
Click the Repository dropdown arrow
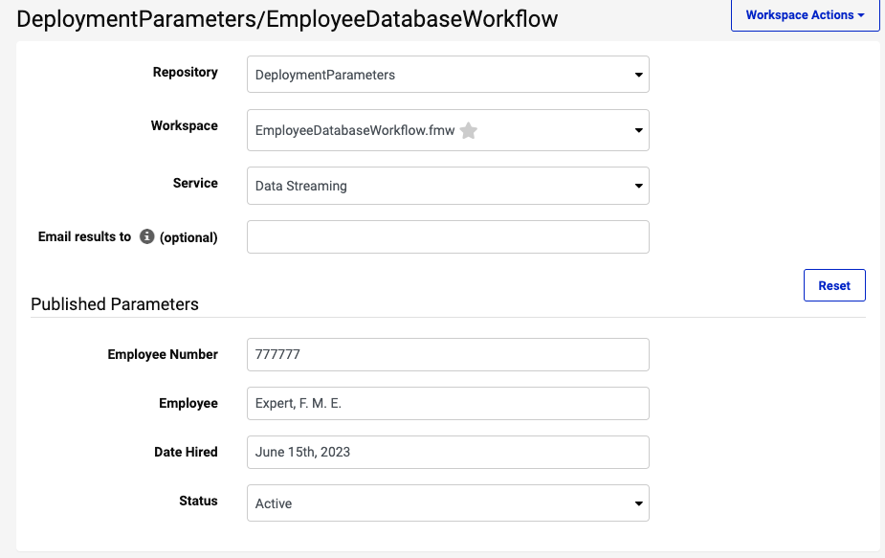[638, 75]
